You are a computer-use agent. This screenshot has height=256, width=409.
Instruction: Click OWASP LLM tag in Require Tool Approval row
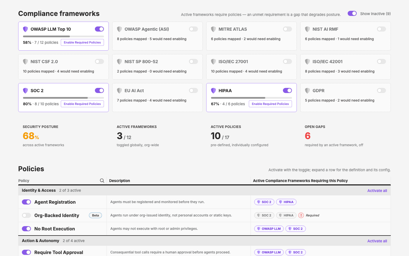pyautogui.click(x=269, y=252)
